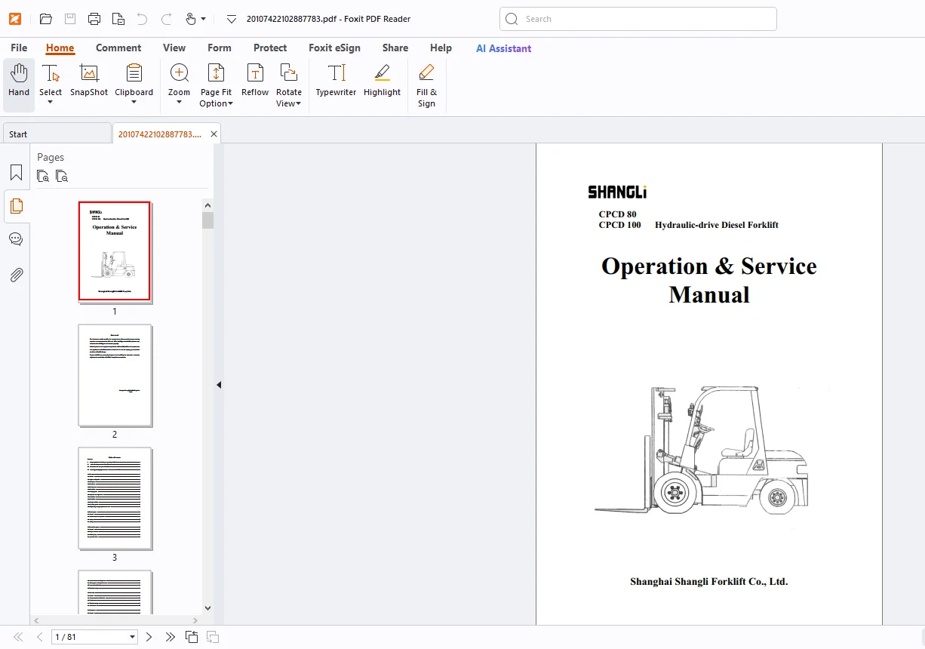Select the page 1 thumbnail
The width and height of the screenshot is (925, 649).
(x=115, y=252)
